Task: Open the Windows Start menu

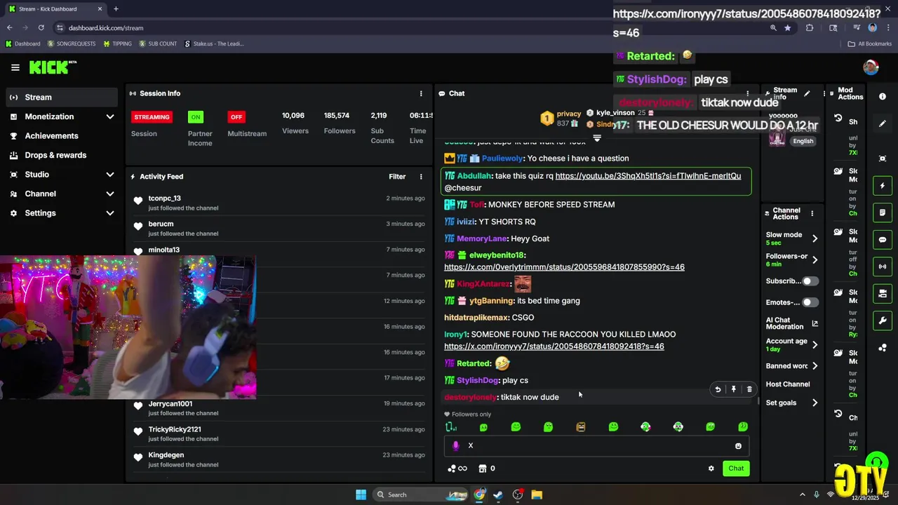Action: pyautogui.click(x=361, y=494)
